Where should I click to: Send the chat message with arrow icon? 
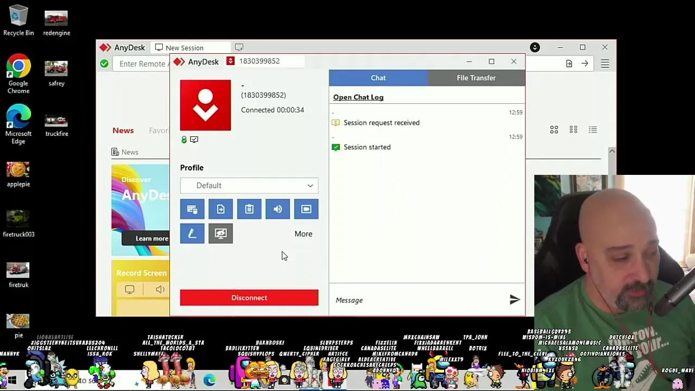coord(515,300)
